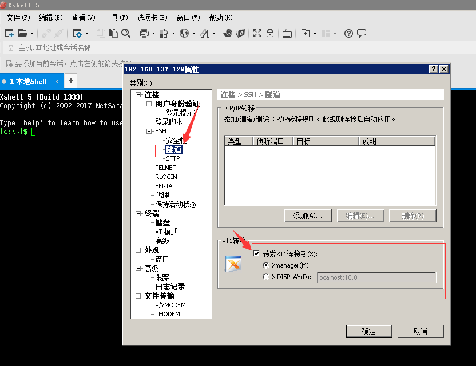Image resolution: width=476 pixels, height=366 pixels.
Task: Open the 查看(V) menu
Action: [84, 18]
